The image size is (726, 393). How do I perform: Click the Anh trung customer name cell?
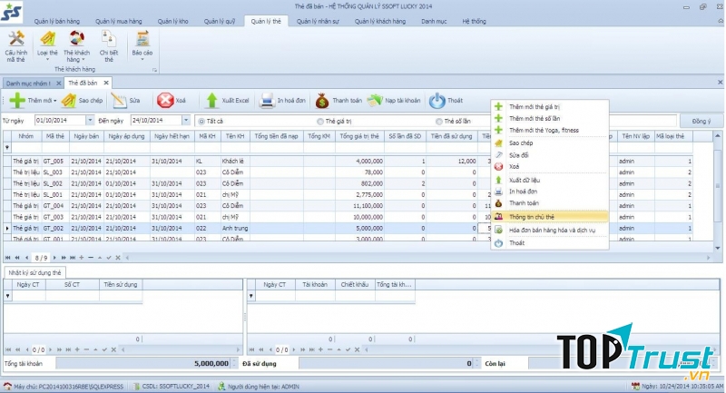[235, 228]
